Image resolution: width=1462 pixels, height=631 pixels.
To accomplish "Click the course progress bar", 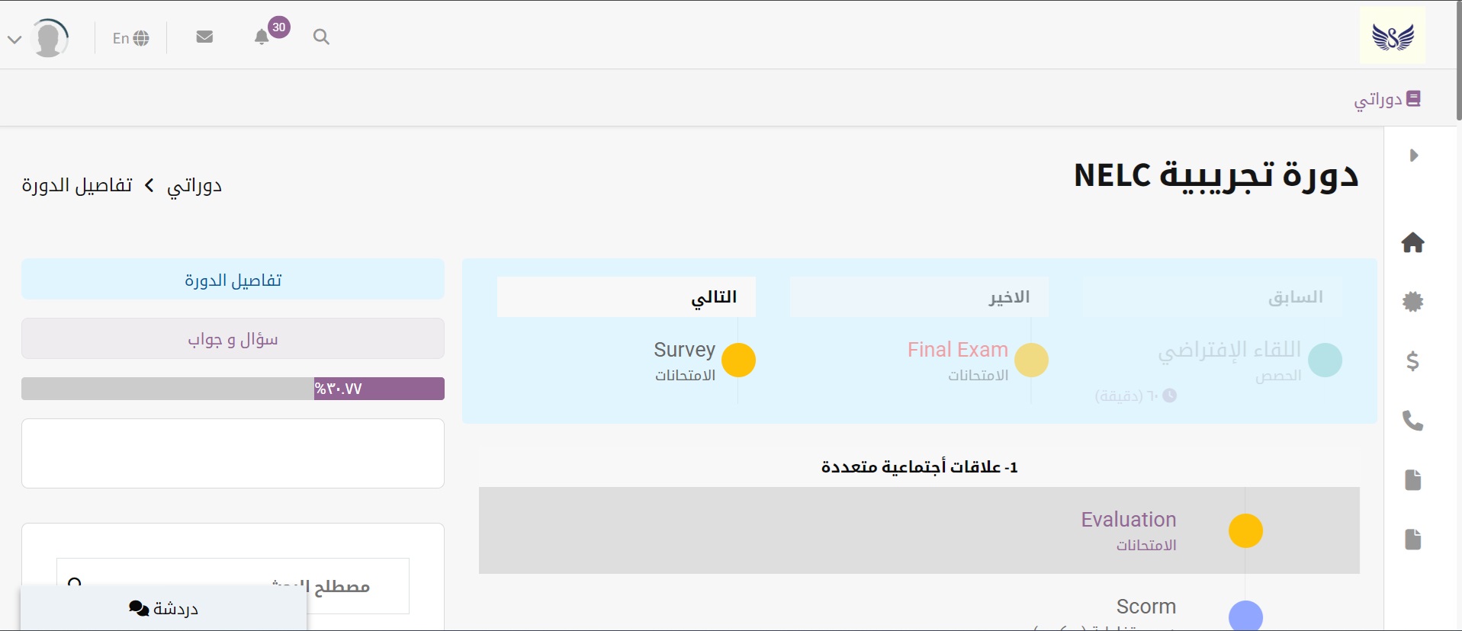I will click(x=233, y=389).
